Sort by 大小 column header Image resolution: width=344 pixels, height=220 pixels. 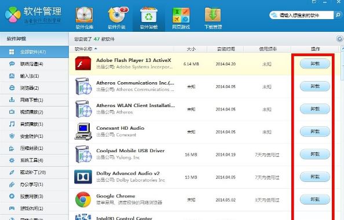coord(191,49)
